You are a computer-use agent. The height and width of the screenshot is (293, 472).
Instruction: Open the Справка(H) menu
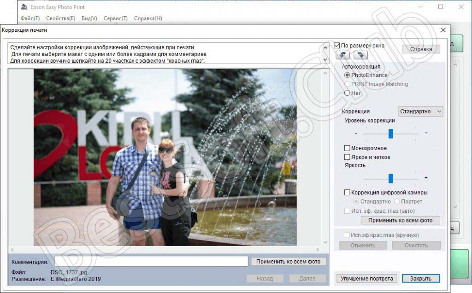148,18
